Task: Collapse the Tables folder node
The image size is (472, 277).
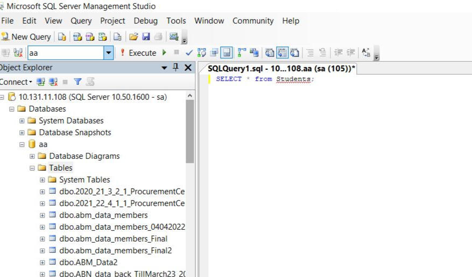Action: (x=32, y=168)
